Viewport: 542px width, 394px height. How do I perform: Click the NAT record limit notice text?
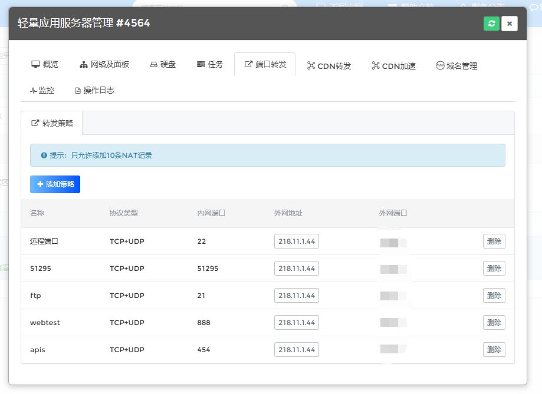[101, 155]
